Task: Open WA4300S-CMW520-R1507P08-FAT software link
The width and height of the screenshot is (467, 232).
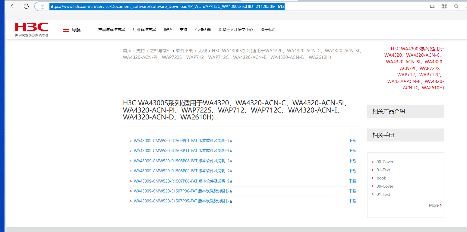Action: tap(181, 181)
